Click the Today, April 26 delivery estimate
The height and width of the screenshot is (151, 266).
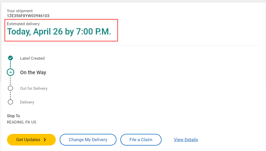tap(59, 32)
